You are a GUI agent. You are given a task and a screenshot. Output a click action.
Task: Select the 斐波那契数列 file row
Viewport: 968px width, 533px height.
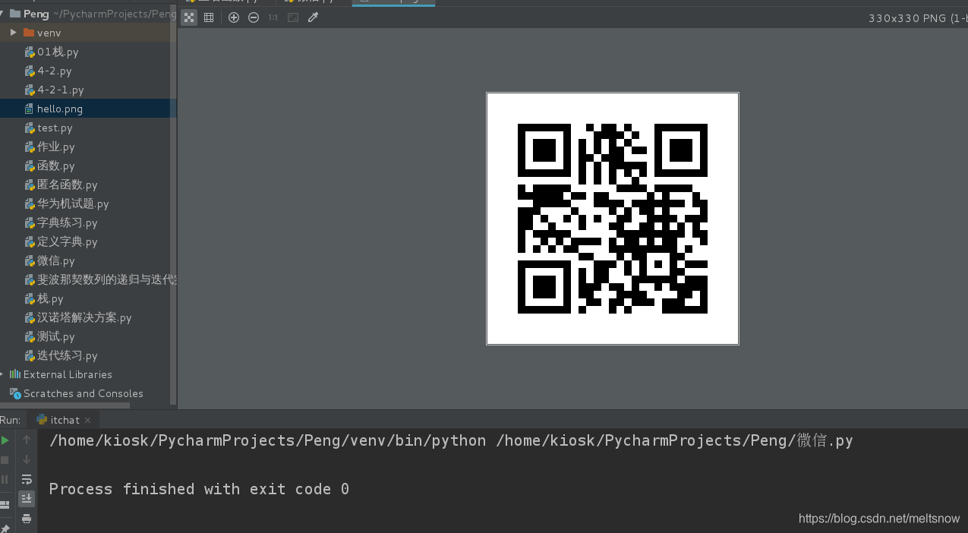[88, 279]
